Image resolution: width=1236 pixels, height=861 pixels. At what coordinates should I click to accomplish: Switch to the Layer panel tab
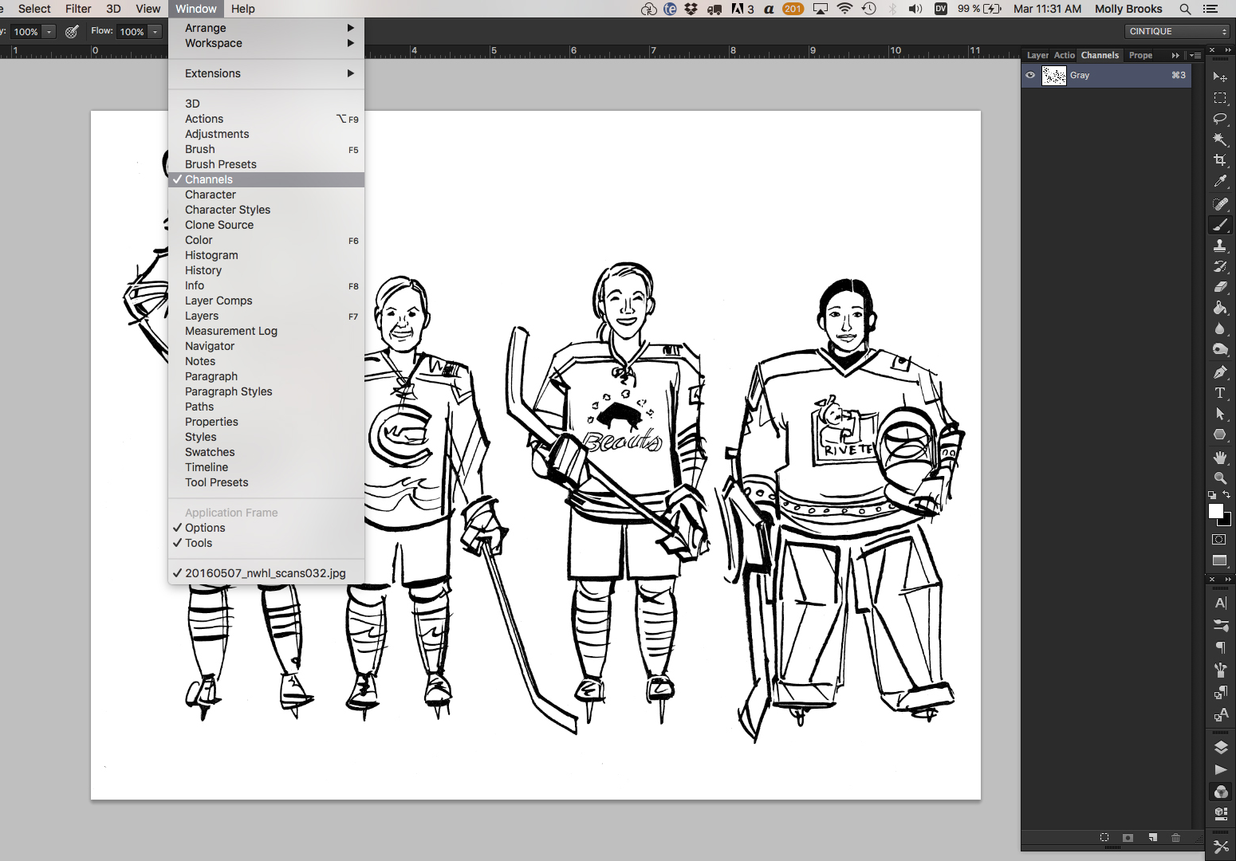1037,55
